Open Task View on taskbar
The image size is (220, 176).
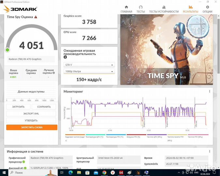[x=62, y=172]
